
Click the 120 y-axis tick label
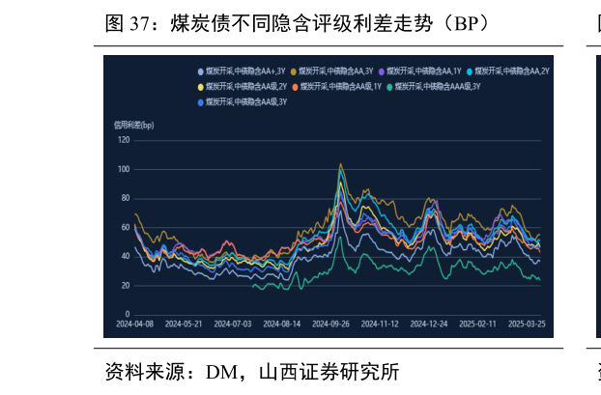pyautogui.click(x=124, y=140)
